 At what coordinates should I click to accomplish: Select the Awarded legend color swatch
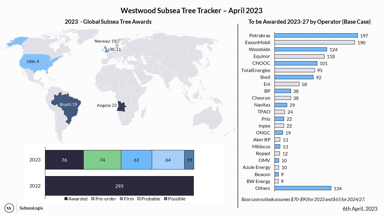[66, 199]
